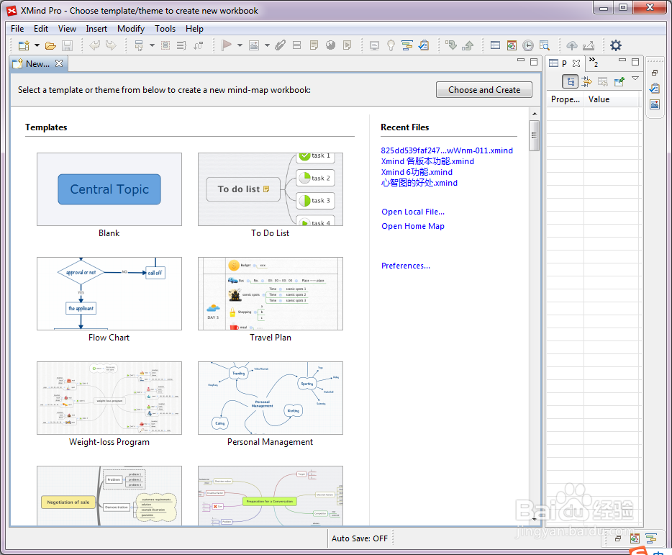
Task: Click the Drill Up toolbar icon
Action: pyautogui.click(x=468, y=45)
